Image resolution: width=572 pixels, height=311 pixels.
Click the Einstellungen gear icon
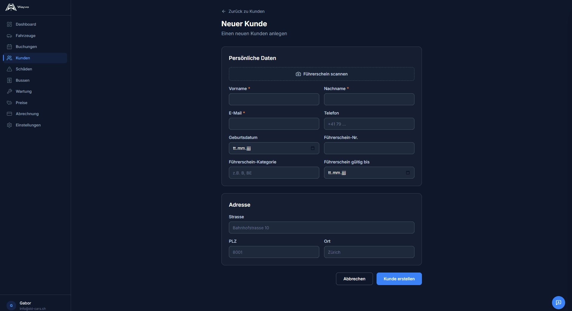pos(10,125)
